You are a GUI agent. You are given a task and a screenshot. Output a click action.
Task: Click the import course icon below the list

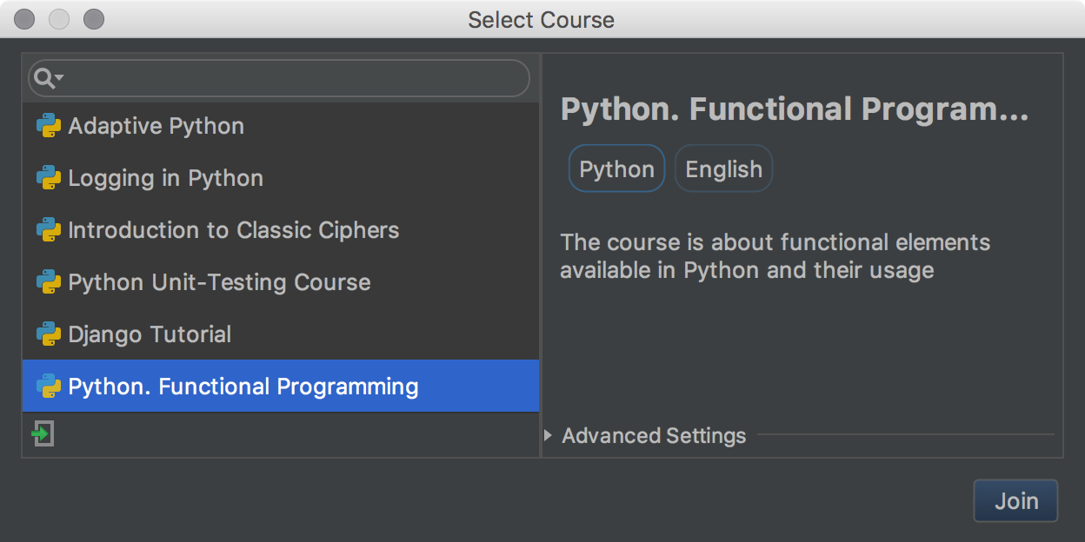click(x=43, y=433)
